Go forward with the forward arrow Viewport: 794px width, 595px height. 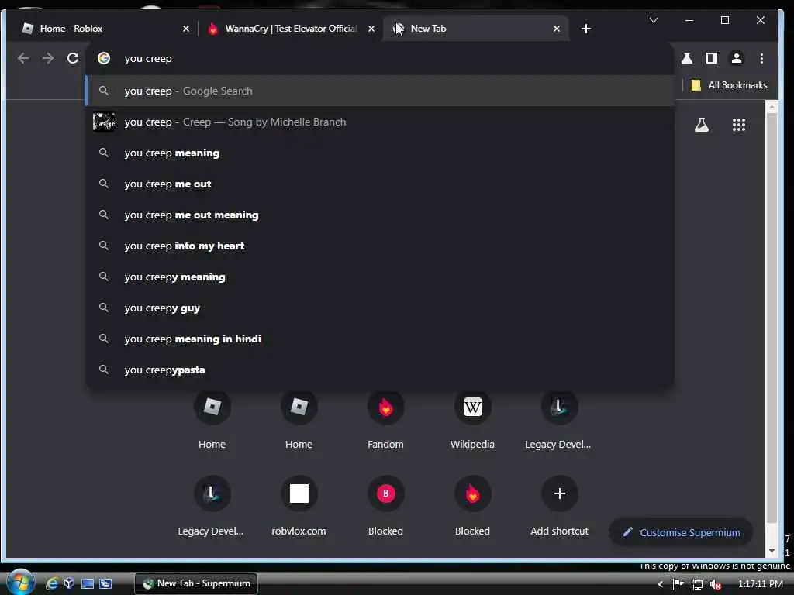[x=48, y=58]
